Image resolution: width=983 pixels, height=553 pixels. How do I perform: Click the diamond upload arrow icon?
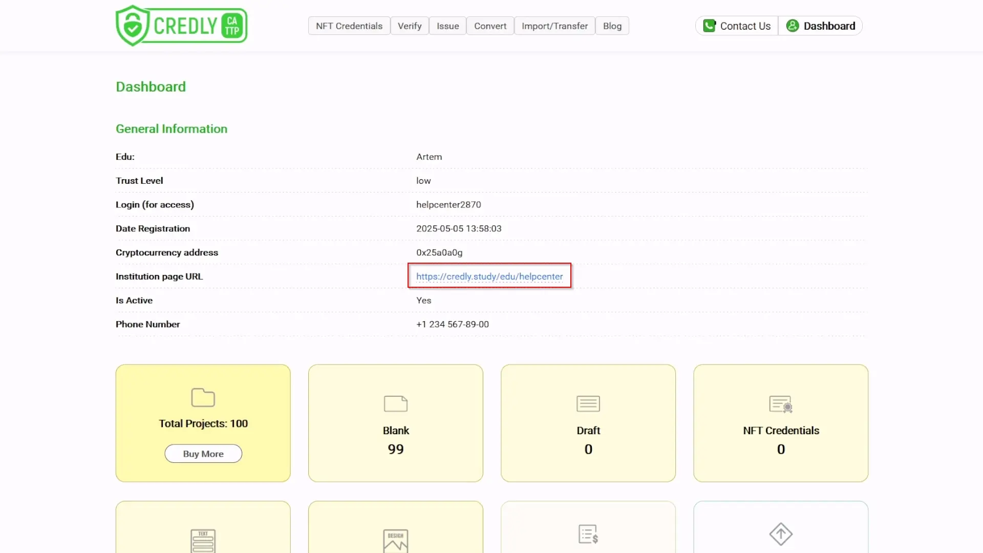pyautogui.click(x=781, y=534)
